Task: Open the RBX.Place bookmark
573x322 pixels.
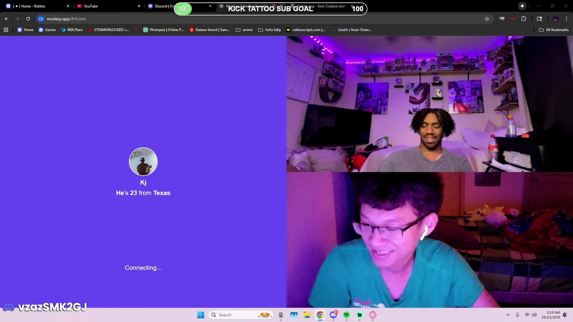Action: (x=72, y=30)
